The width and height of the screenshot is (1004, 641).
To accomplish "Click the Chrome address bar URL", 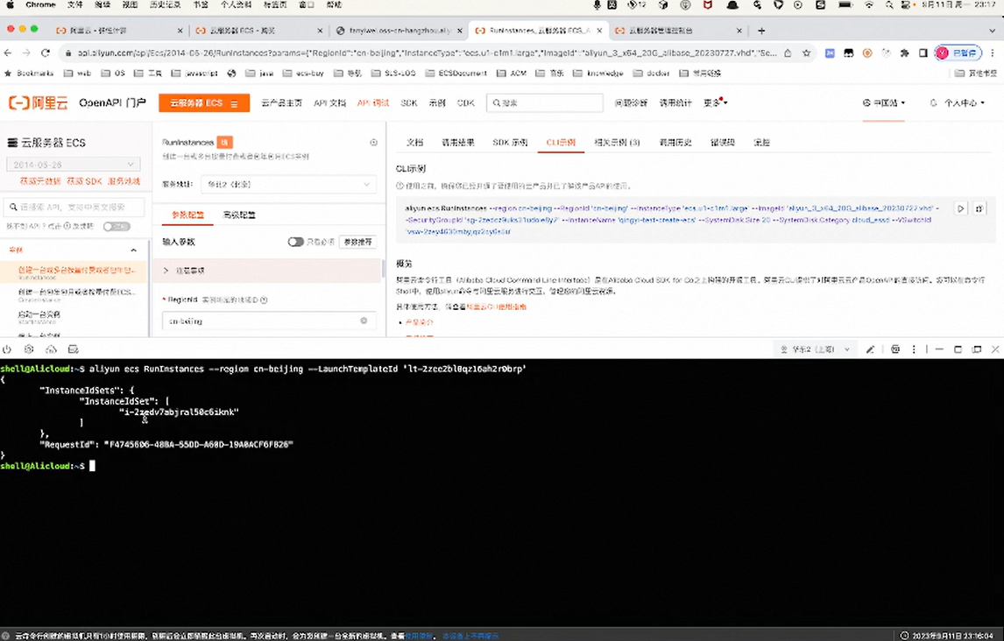I will [427, 53].
